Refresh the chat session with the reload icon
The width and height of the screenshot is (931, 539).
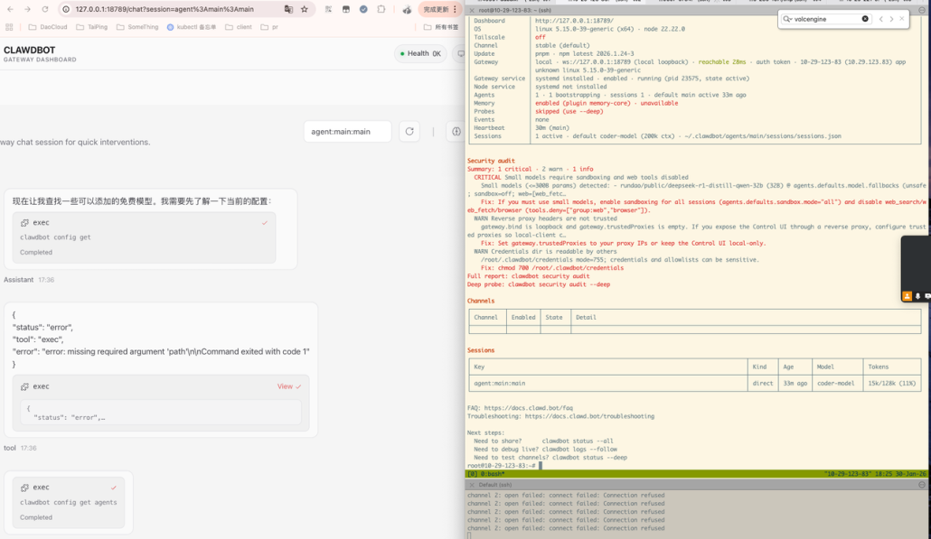coord(409,132)
